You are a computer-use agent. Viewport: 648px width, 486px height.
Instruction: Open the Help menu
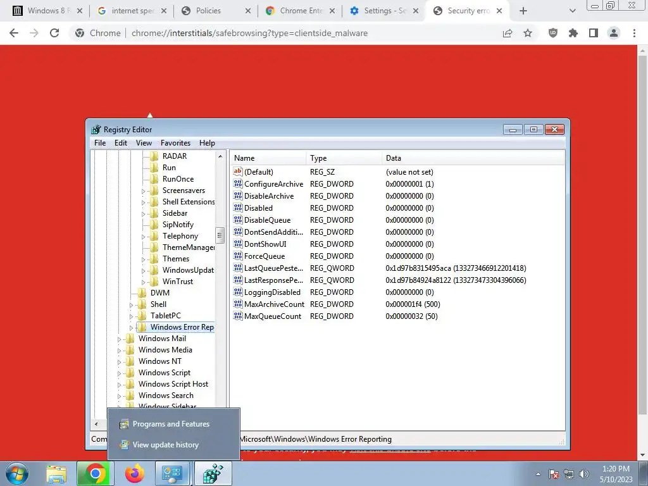[207, 143]
